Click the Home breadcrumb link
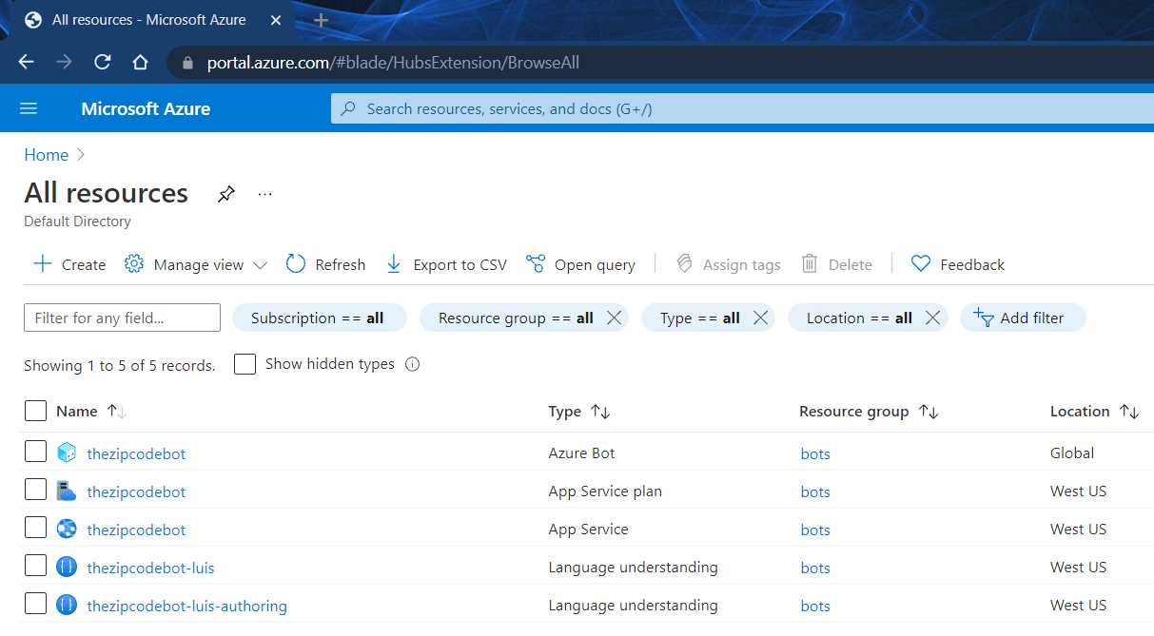Screen dimensions: 1154x636 point(46,154)
